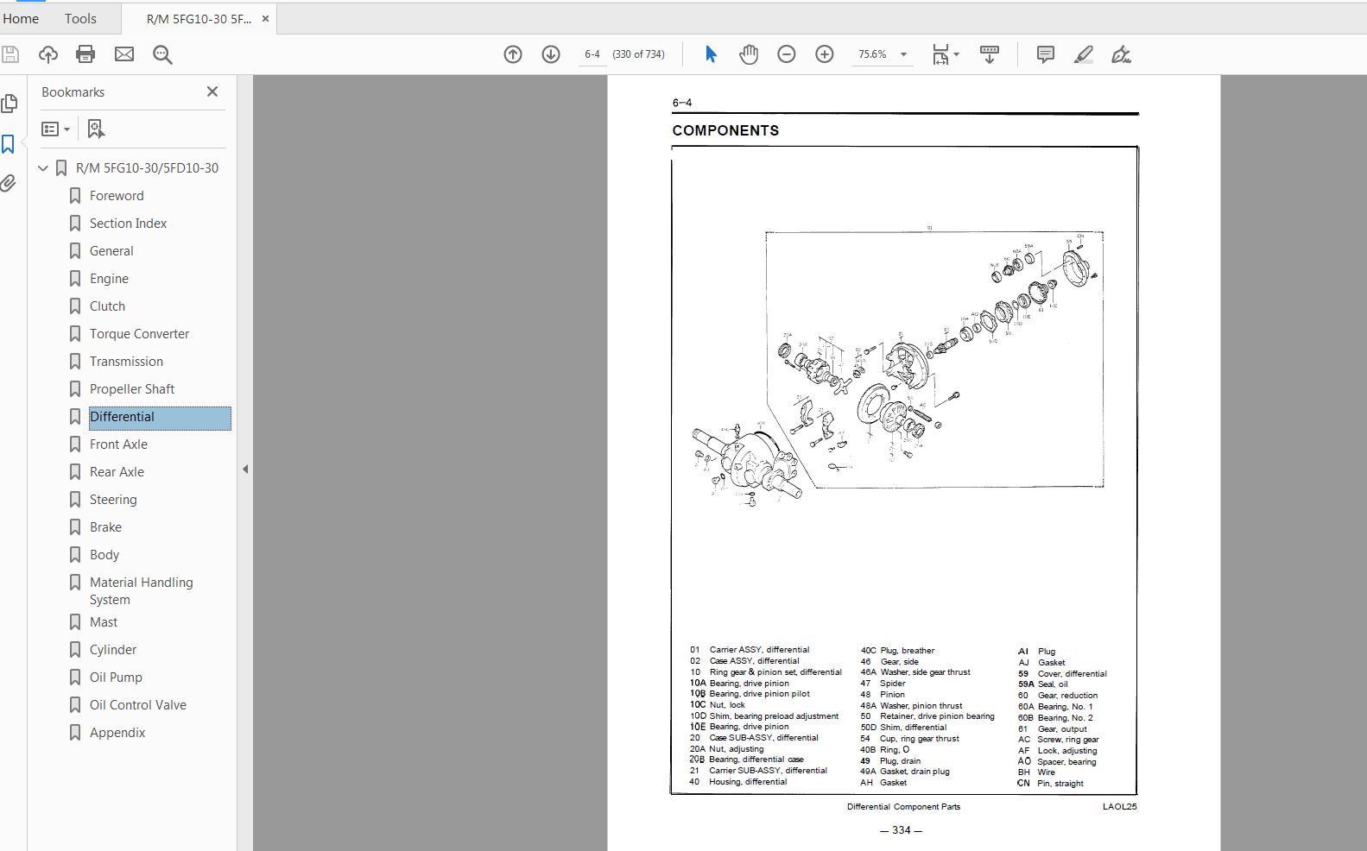The width and height of the screenshot is (1367, 851).
Task: Click the upload to cloud icon
Action: 48,54
